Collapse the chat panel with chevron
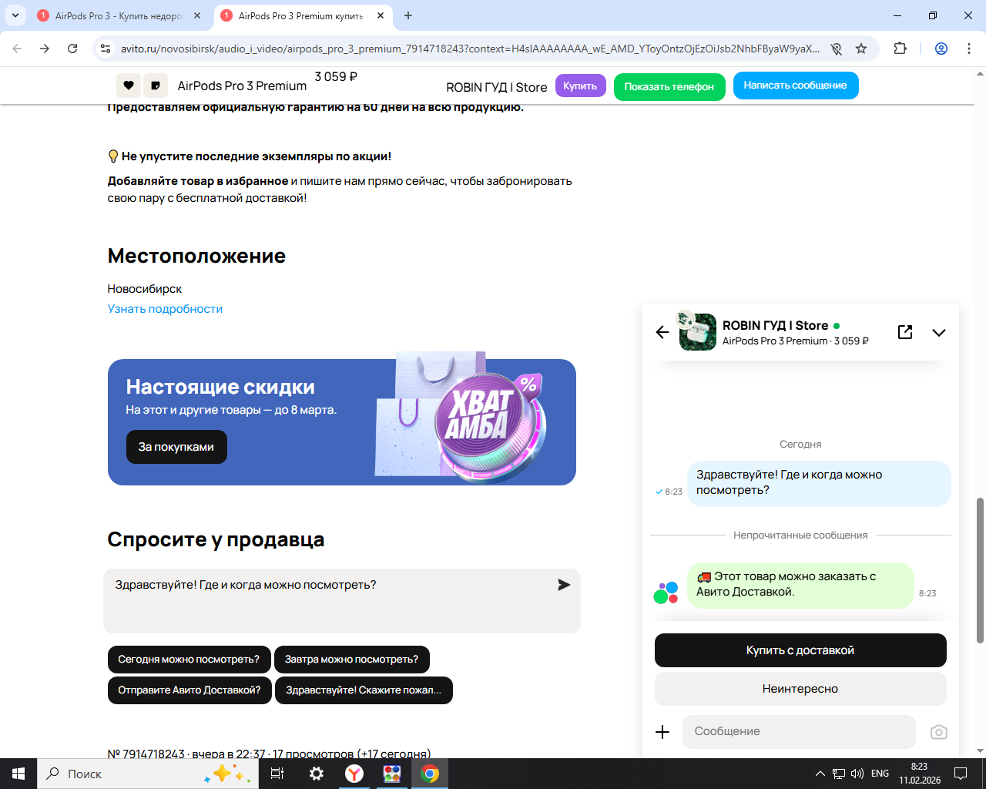The image size is (986, 789). coord(938,333)
